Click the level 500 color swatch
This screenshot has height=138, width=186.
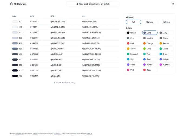[15, 49]
